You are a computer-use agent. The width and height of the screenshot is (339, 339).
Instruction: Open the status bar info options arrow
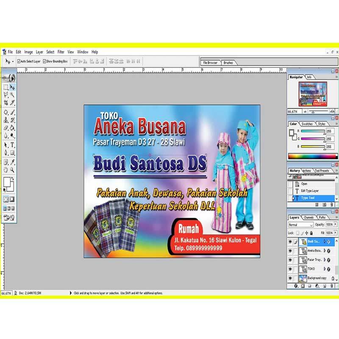[70, 293]
